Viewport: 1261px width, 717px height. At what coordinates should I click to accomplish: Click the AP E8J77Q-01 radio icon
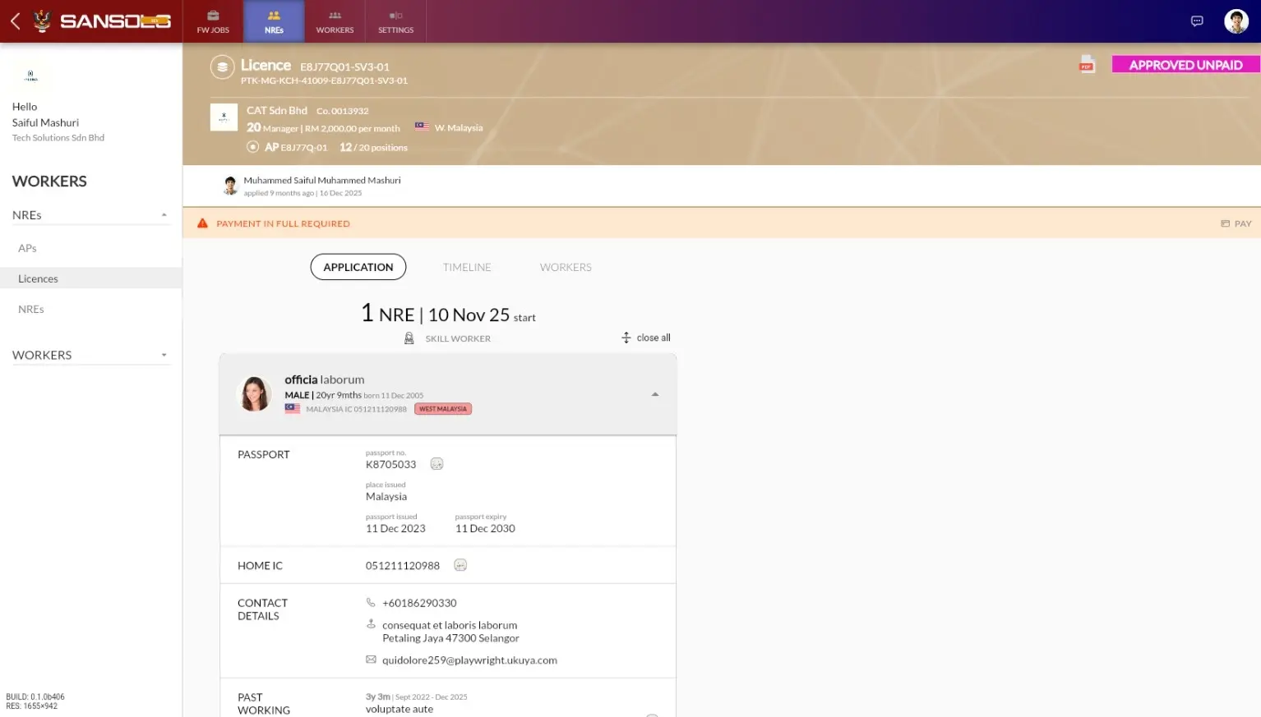[253, 147]
